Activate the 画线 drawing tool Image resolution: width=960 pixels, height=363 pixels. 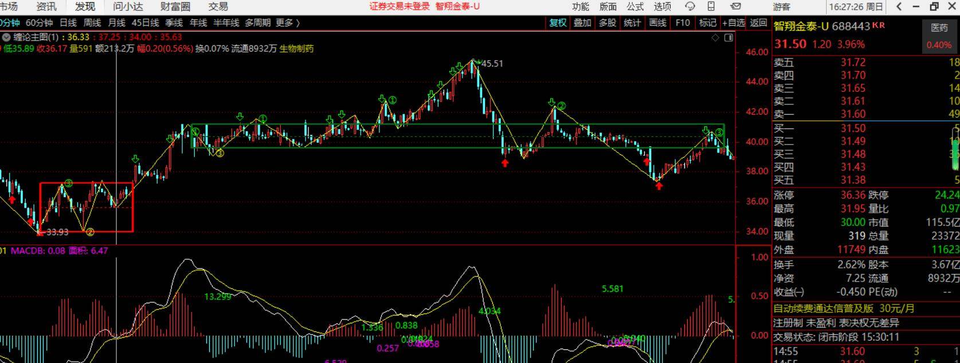tap(657, 23)
